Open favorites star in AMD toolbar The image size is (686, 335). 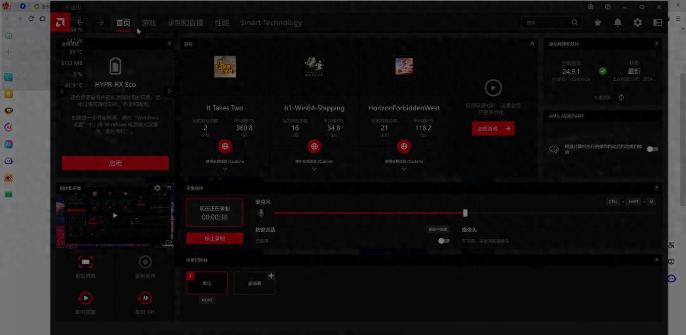(x=598, y=22)
